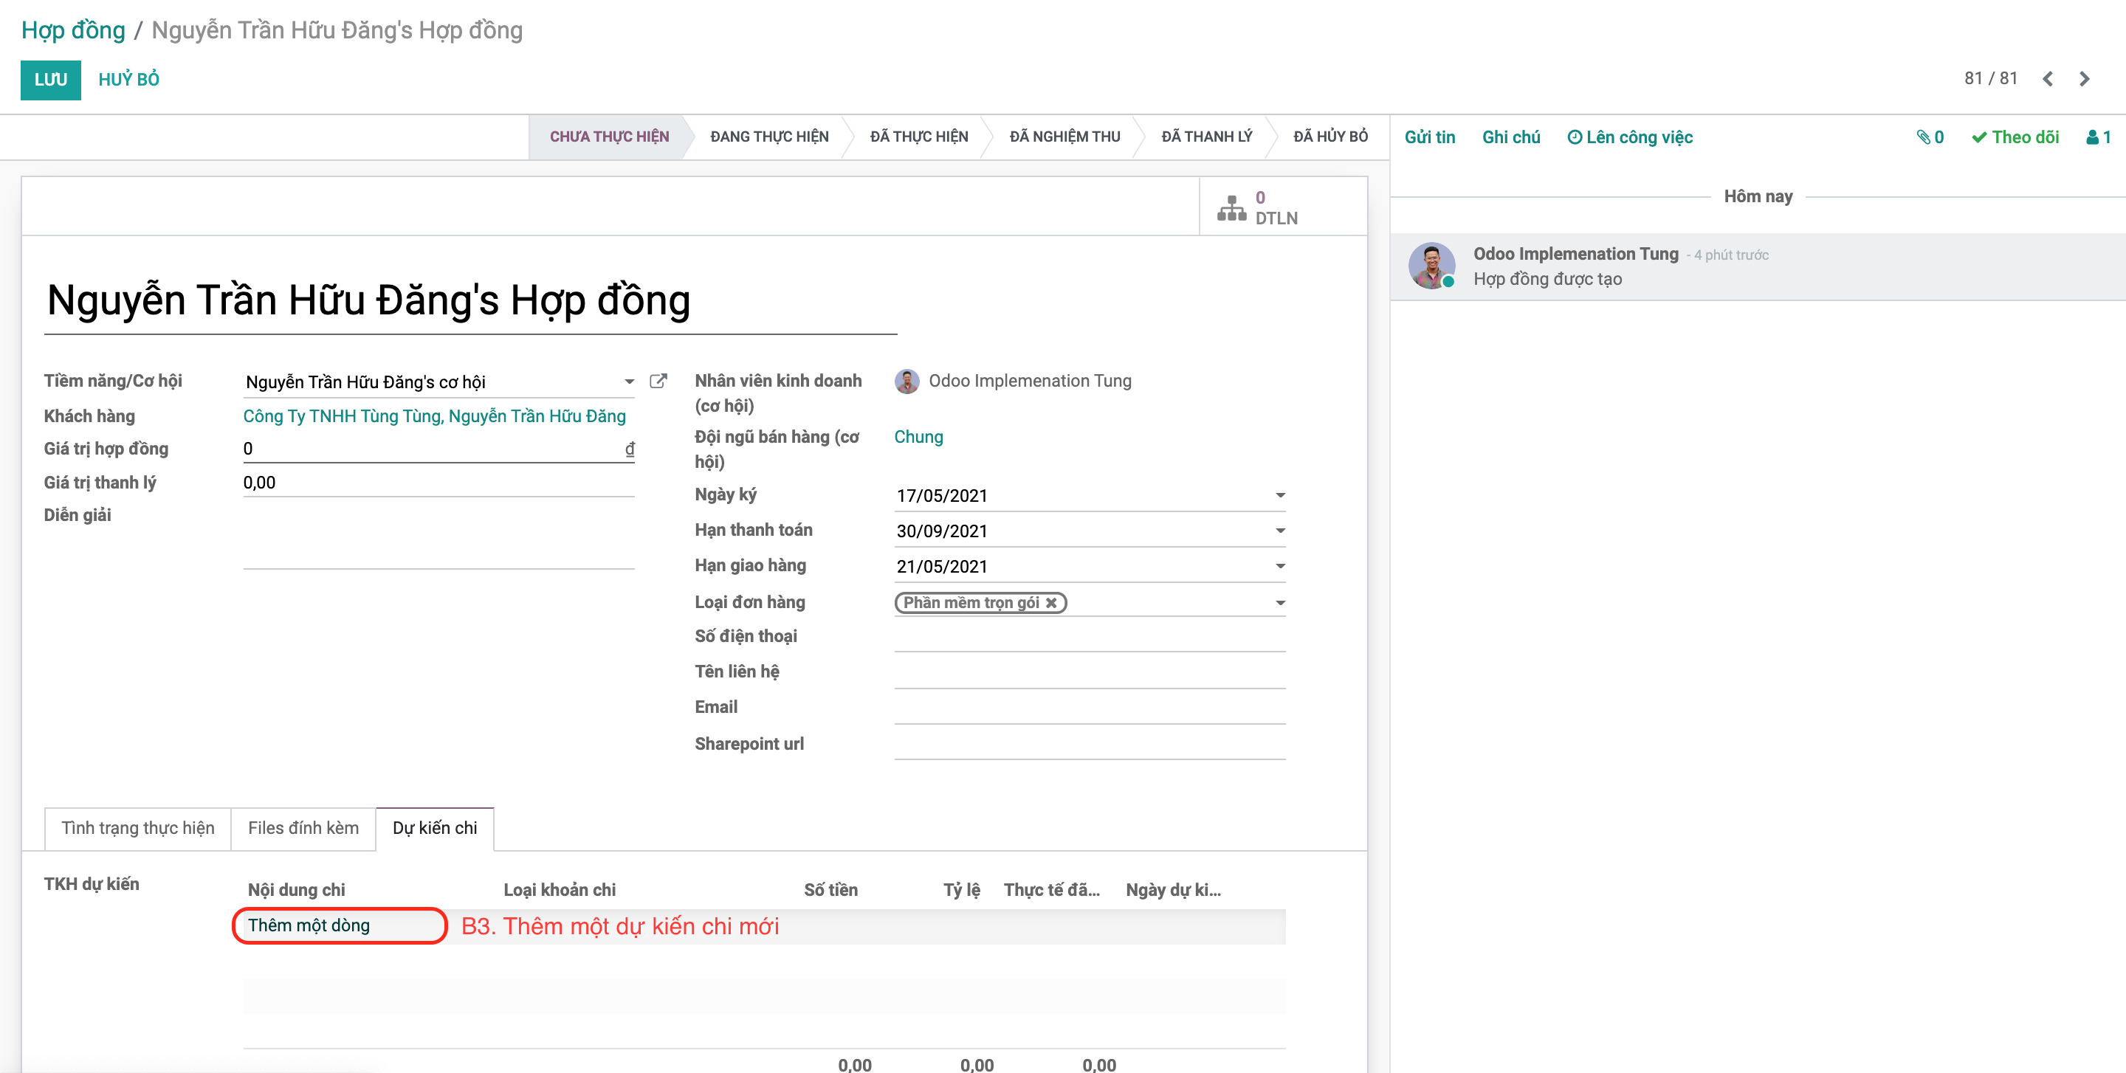Click Thêm một dòng to add expense line

tap(309, 925)
